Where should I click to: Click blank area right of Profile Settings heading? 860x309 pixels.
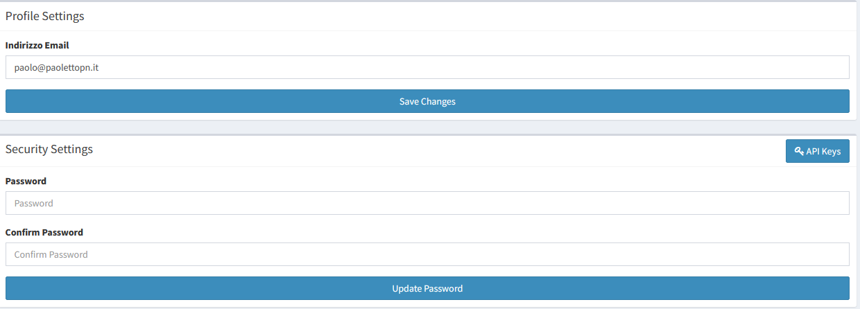tap(472, 17)
